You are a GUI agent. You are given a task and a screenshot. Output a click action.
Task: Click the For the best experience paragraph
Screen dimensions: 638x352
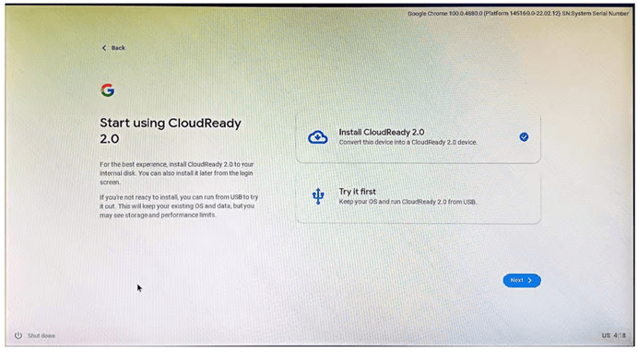(x=177, y=173)
